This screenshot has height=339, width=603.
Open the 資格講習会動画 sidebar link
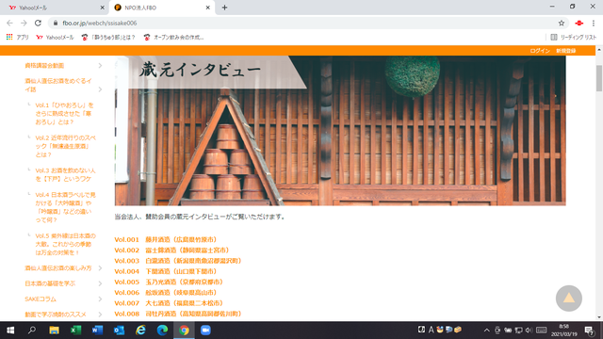coord(44,66)
